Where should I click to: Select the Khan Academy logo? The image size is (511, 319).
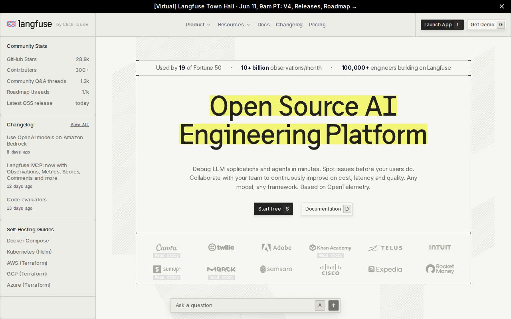(x=330, y=248)
